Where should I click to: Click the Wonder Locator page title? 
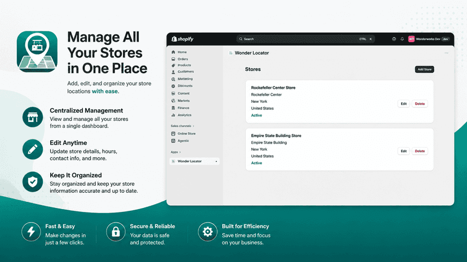pyautogui.click(x=252, y=53)
